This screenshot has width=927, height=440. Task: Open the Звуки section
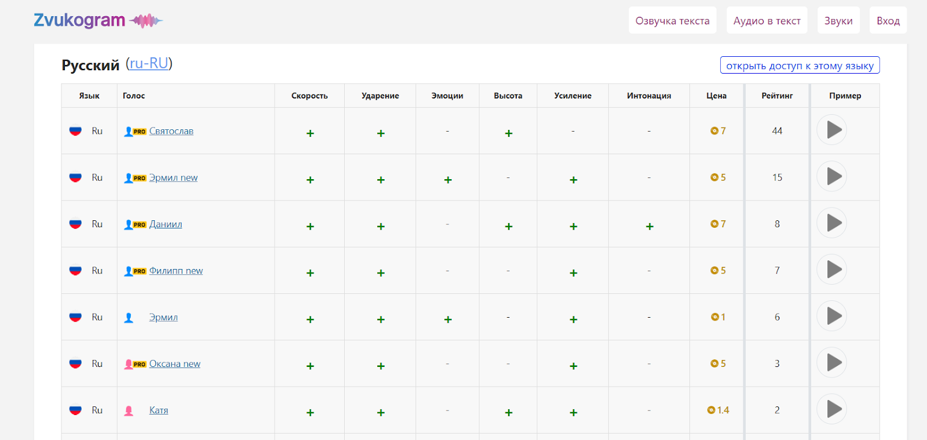point(838,21)
